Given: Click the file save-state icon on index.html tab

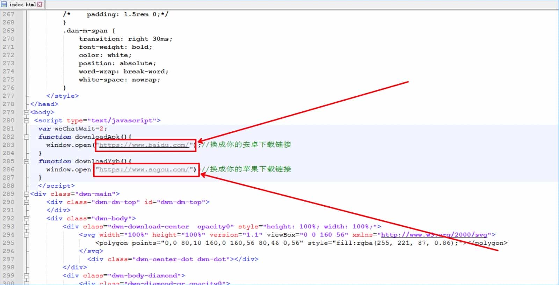Looking at the screenshot, I should [x=4, y=4].
